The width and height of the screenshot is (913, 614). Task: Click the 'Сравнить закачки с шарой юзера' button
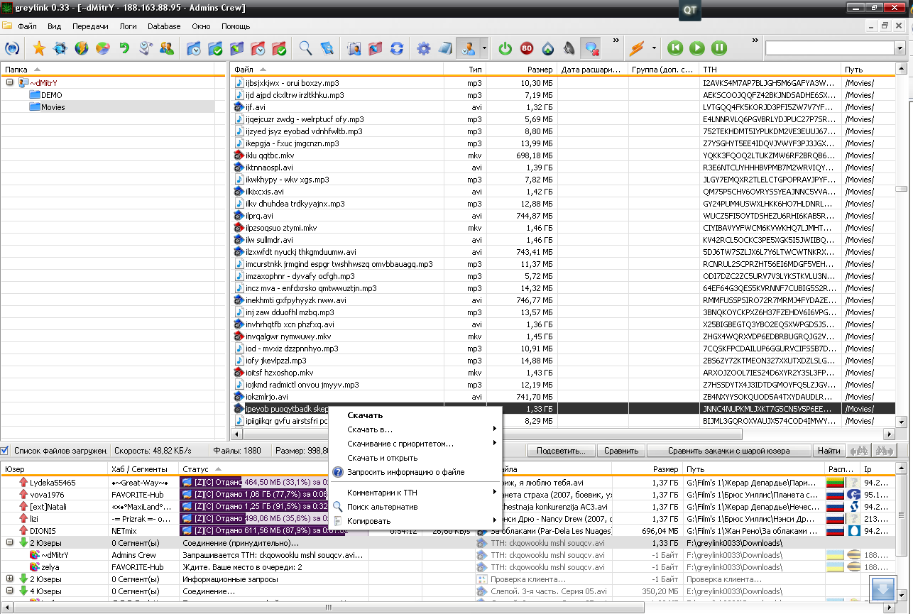[728, 451]
